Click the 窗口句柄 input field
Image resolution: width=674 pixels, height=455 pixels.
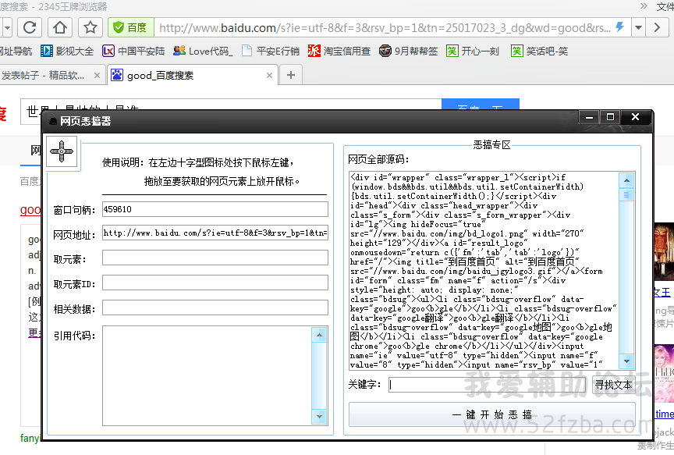tap(215, 209)
